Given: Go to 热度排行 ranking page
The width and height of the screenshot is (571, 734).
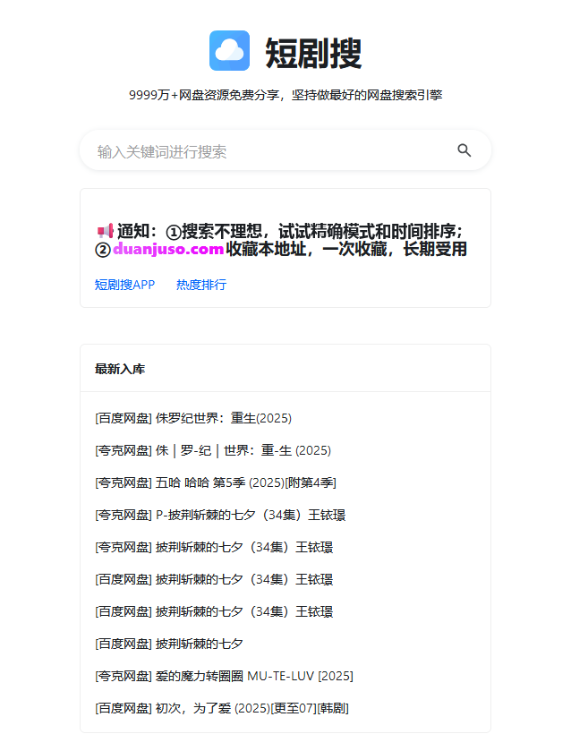Looking at the screenshot, I should coord(201,285).
